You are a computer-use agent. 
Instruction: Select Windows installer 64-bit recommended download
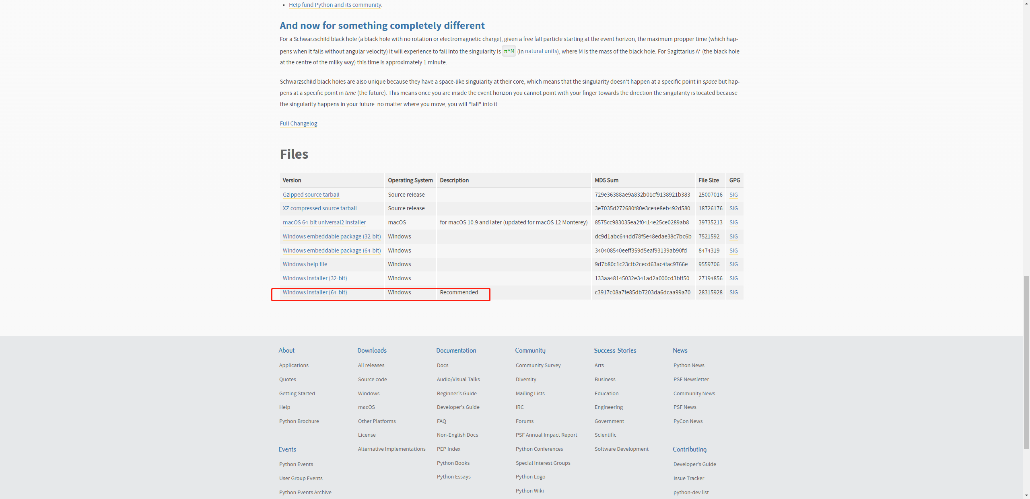coord(314,292)
